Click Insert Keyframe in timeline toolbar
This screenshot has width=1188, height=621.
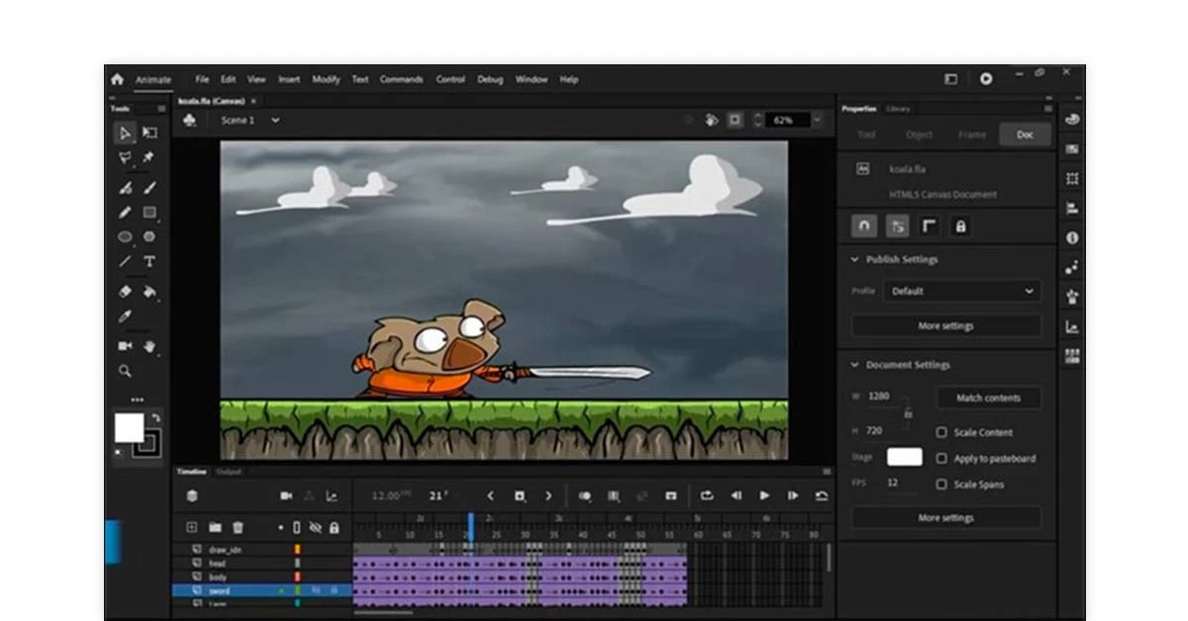(521, 496)
